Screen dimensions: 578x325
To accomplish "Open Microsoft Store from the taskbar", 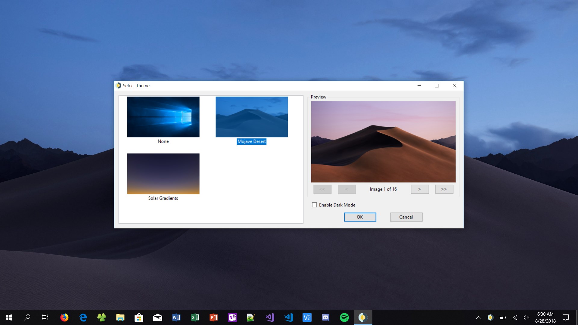I will point(139,317).
